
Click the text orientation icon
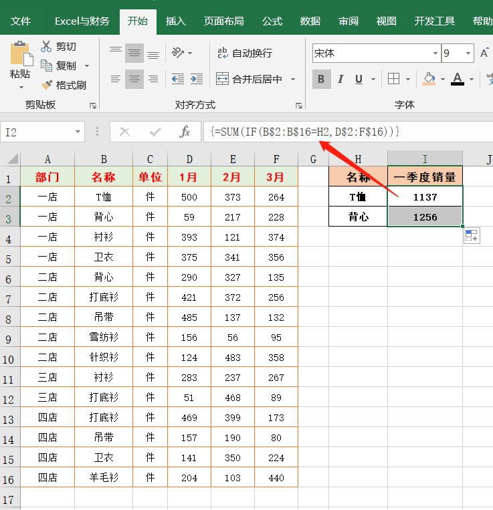(x=178, y=53)
